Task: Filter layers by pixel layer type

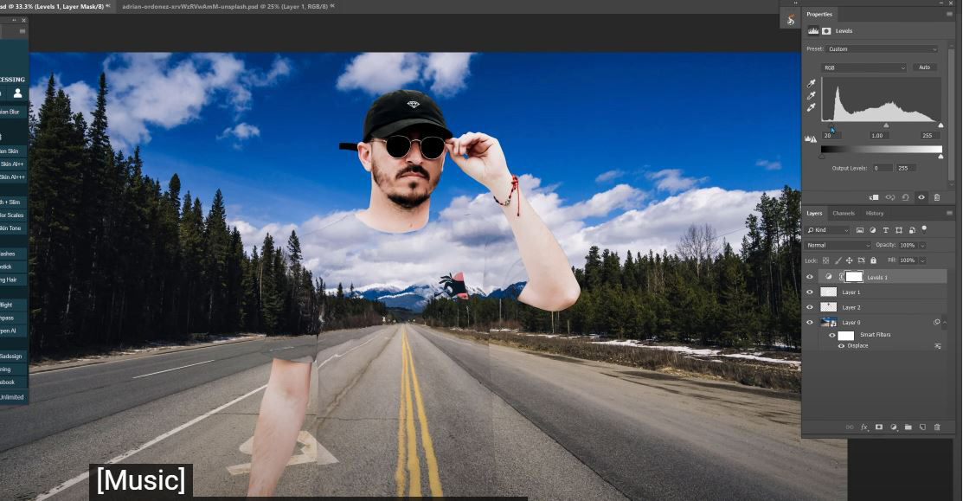Action: click(x=860, y=230)
